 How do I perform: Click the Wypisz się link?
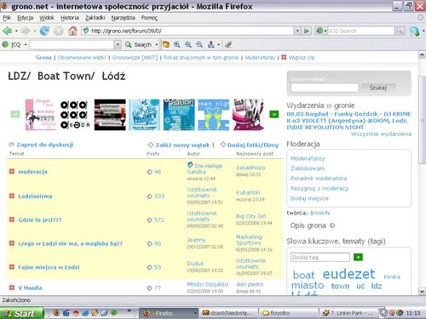point(302,58)
